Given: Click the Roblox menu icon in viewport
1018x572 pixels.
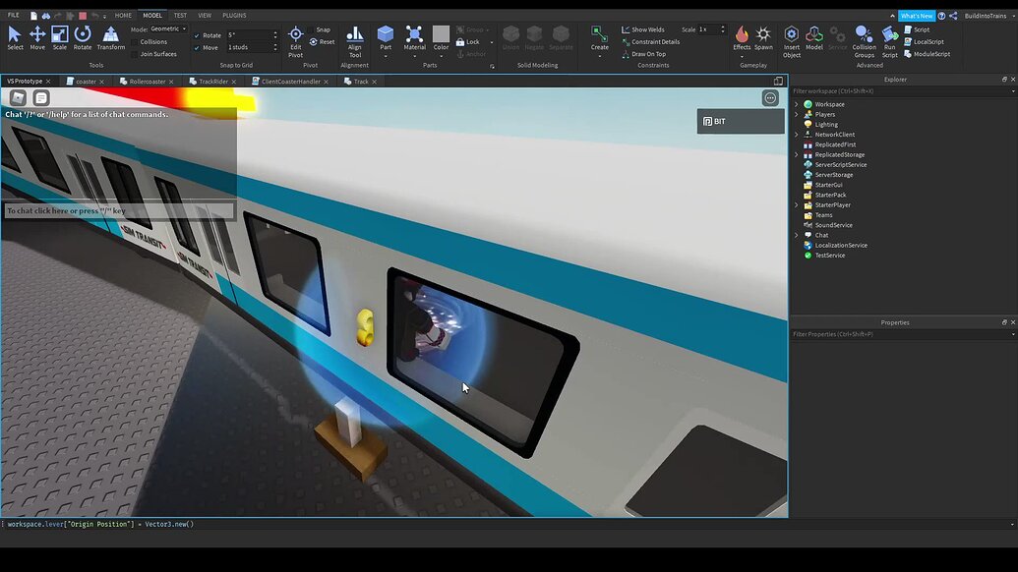Looking at the screenshot, I should [18, 98].
